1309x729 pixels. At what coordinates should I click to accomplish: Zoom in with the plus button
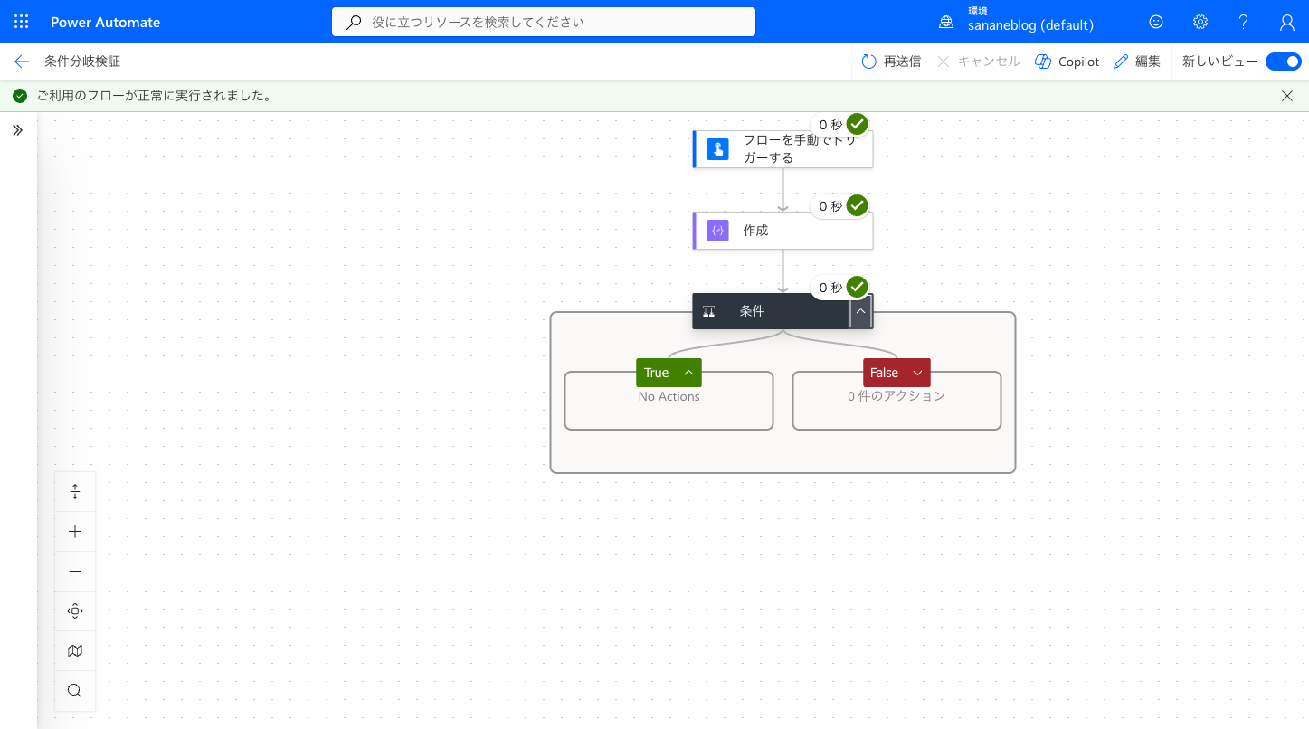pyautogui.click(x=75, y=532)
